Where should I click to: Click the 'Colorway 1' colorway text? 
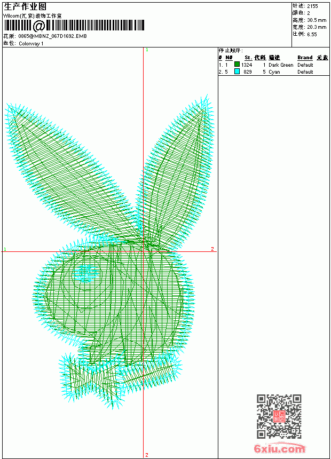31,44
